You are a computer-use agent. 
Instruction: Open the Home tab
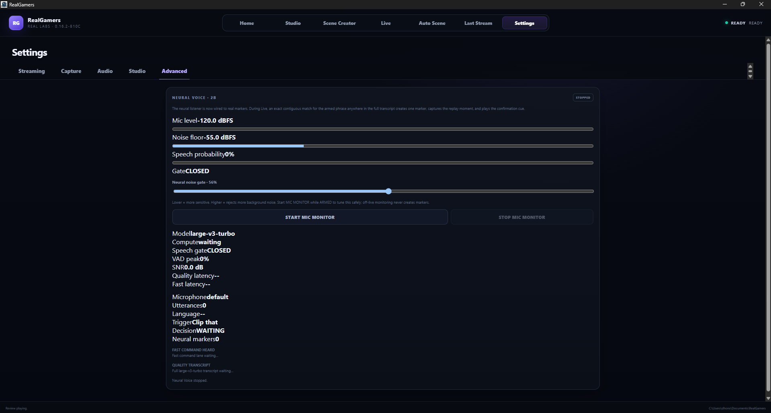click(x=247, y=23)
